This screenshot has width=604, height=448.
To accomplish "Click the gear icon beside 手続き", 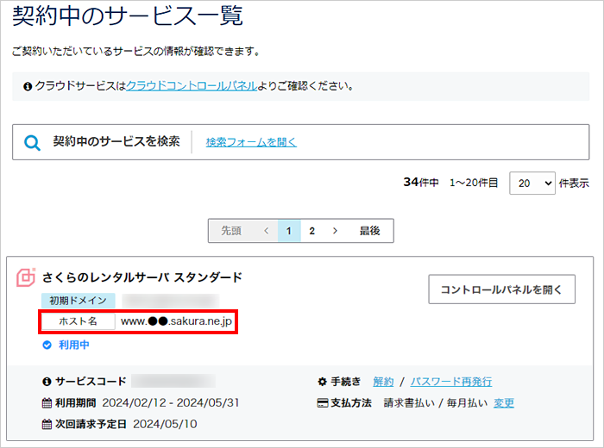I will point(322,382).
